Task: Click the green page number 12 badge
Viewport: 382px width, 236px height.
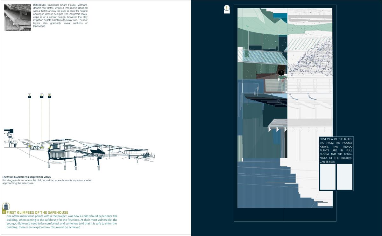Action: [4, 212]
